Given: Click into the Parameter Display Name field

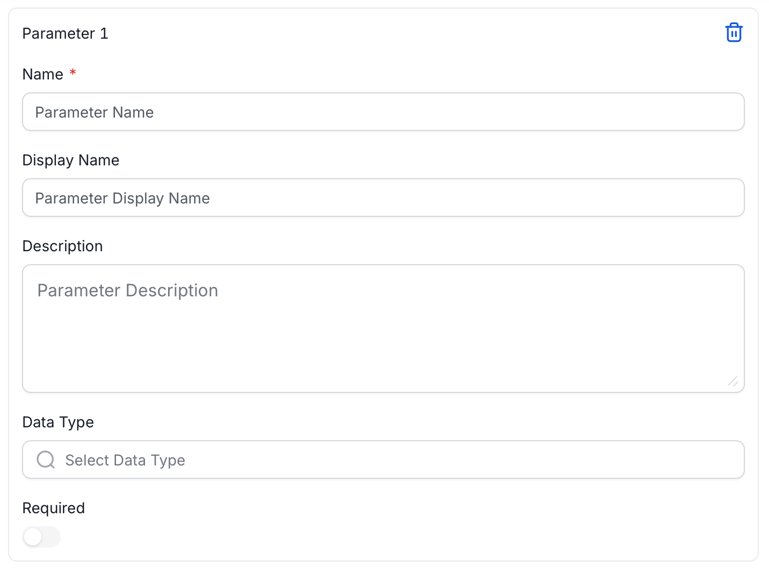Looking at the screenshot, I should 383,198.
